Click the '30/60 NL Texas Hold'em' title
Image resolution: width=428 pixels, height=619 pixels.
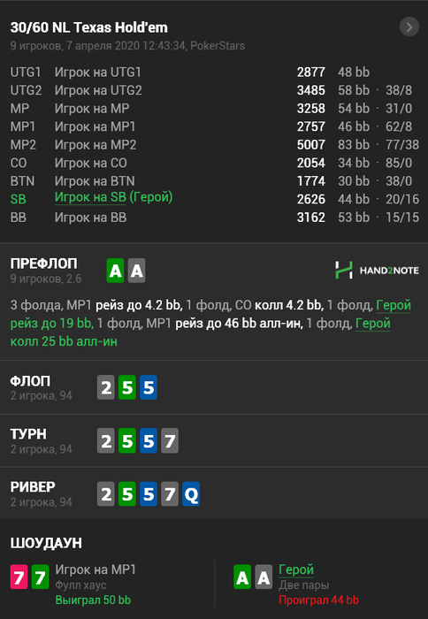(88, 27)
